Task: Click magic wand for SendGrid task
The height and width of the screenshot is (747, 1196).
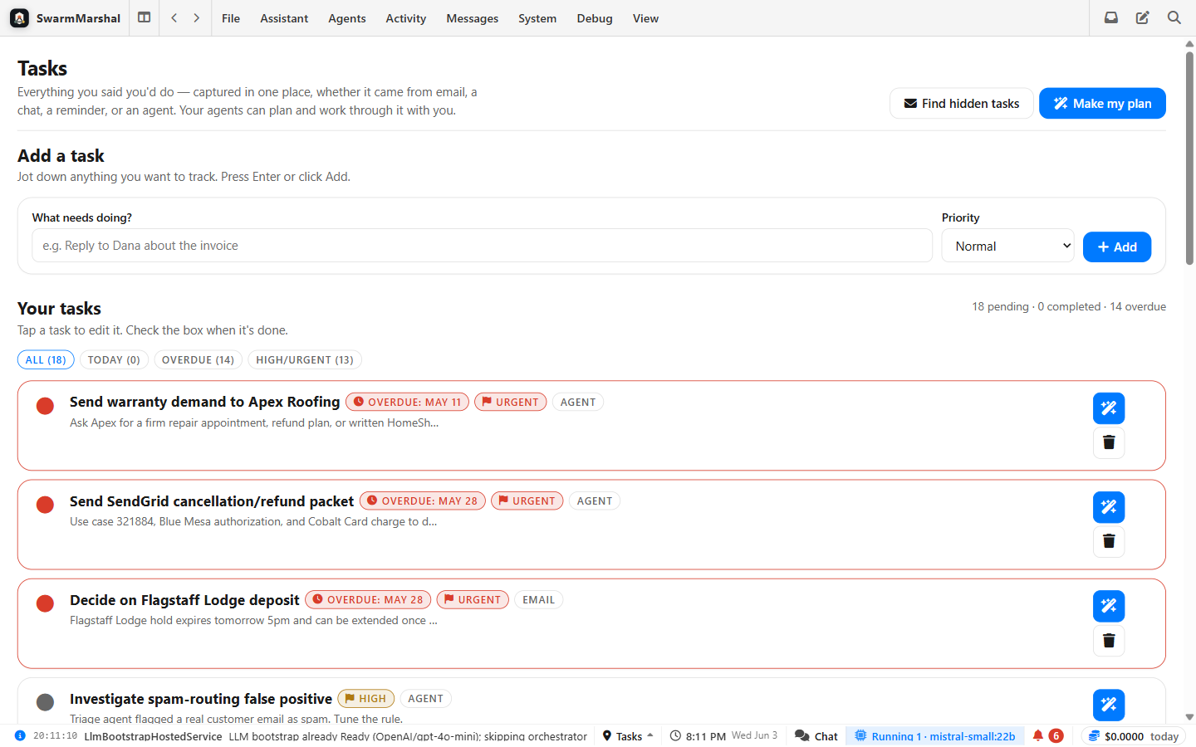Action: [x=1109, y=507]
